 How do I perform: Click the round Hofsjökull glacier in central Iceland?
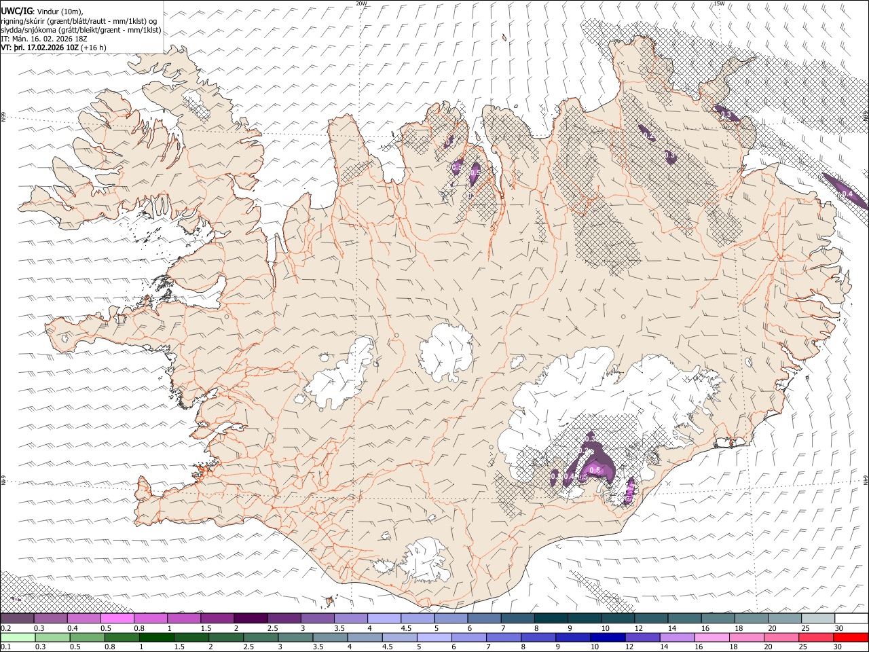pos(446,352)
